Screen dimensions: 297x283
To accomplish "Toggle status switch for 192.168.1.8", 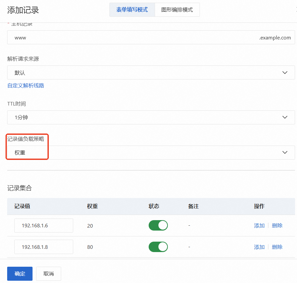I will pyautogui.click(x=158, y=247).
